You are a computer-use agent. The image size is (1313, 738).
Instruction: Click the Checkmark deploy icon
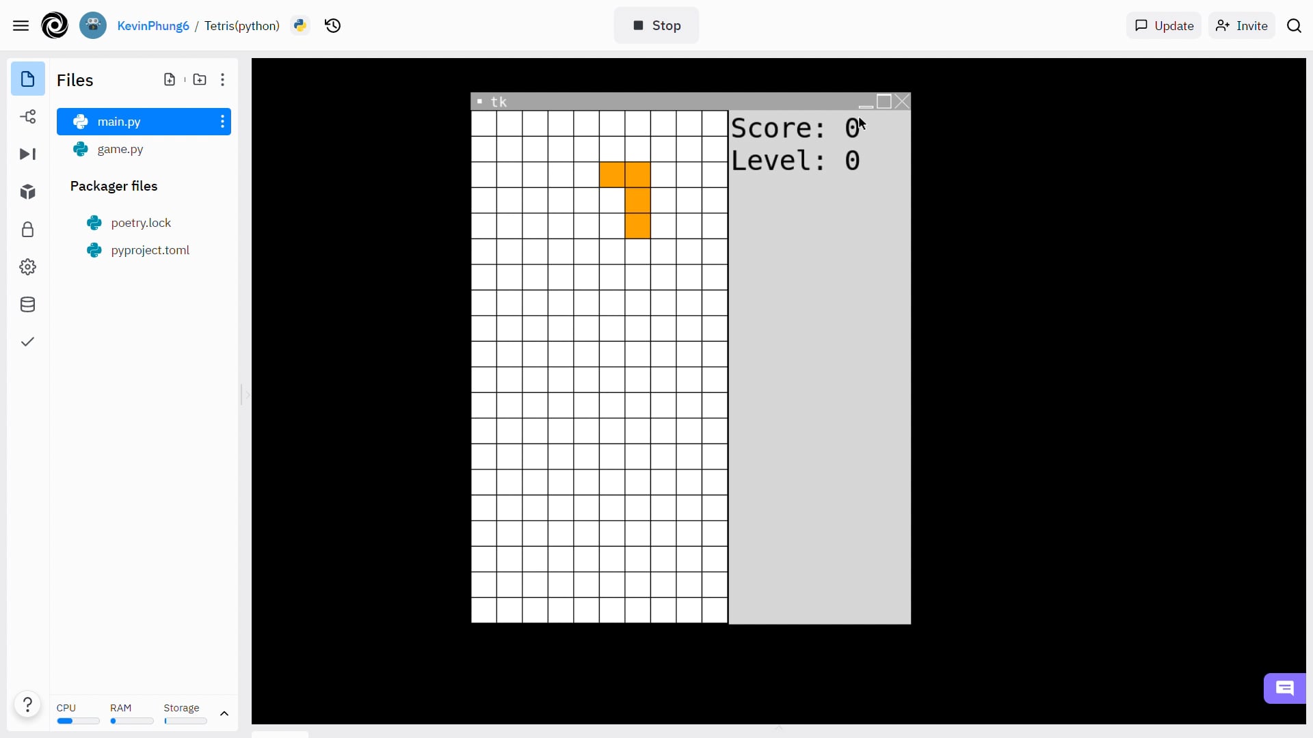(x=27, y=342)
